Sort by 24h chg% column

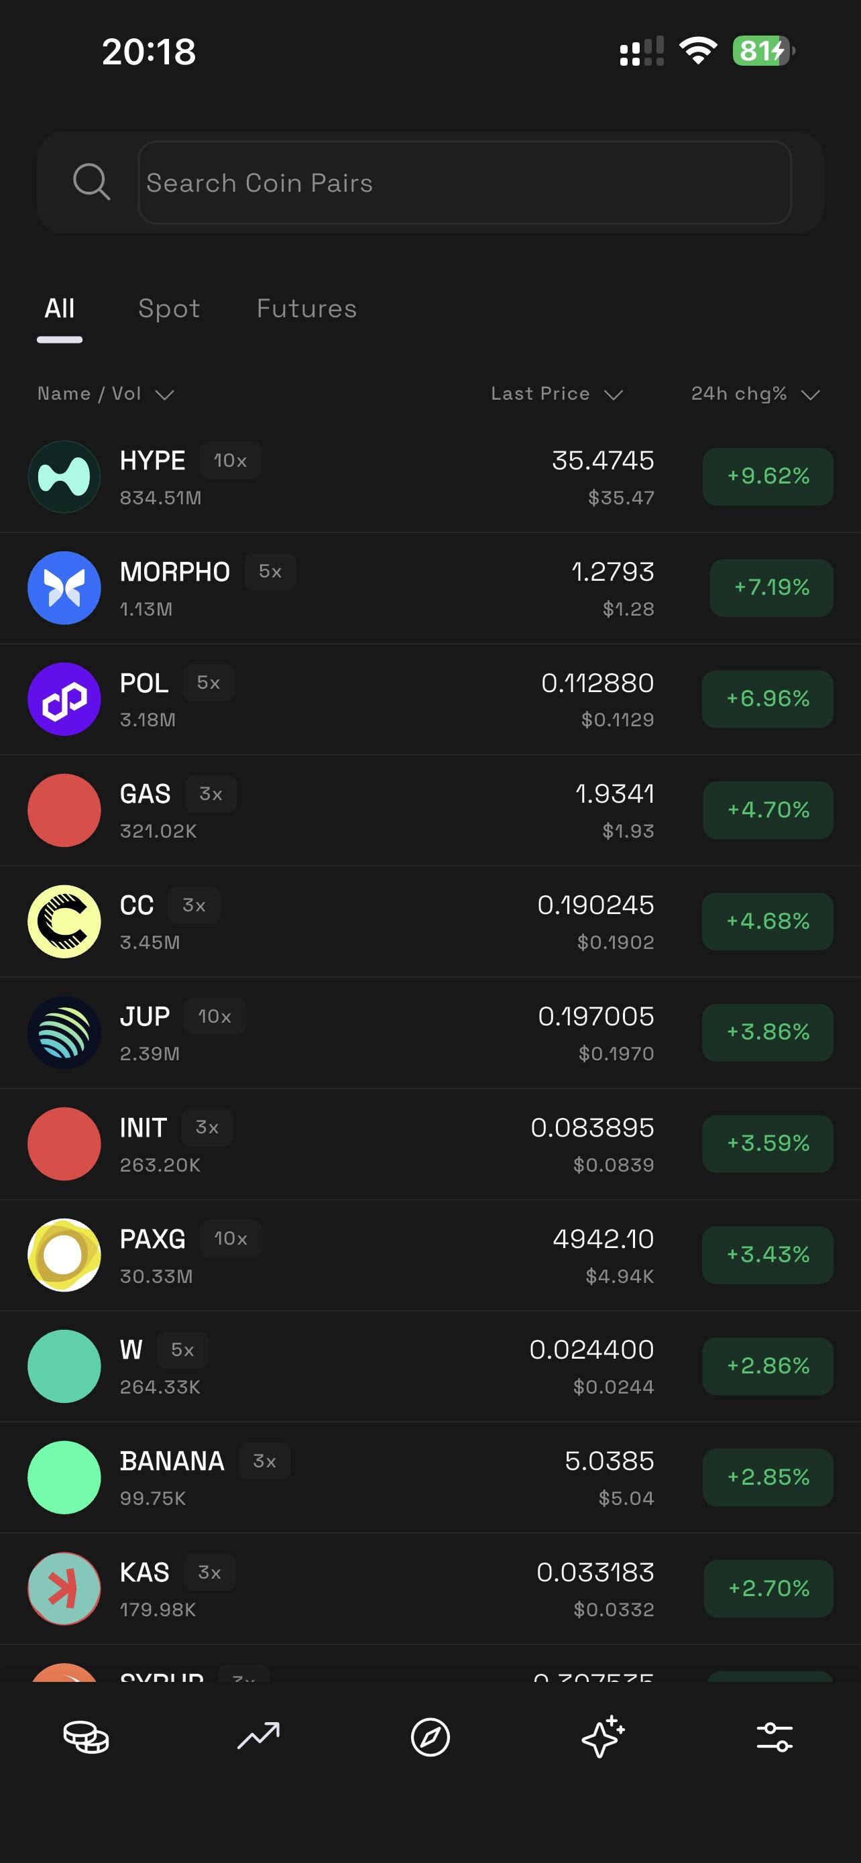754,394
